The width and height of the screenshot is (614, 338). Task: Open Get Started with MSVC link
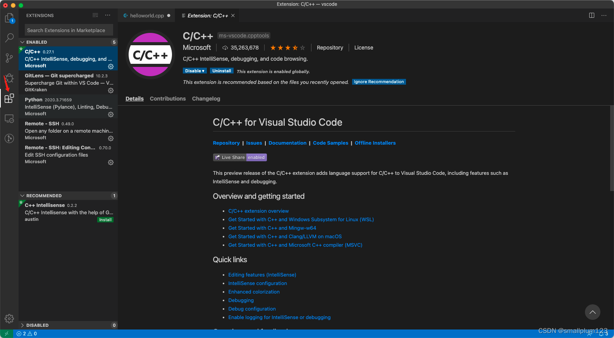[x=295, y=245]
